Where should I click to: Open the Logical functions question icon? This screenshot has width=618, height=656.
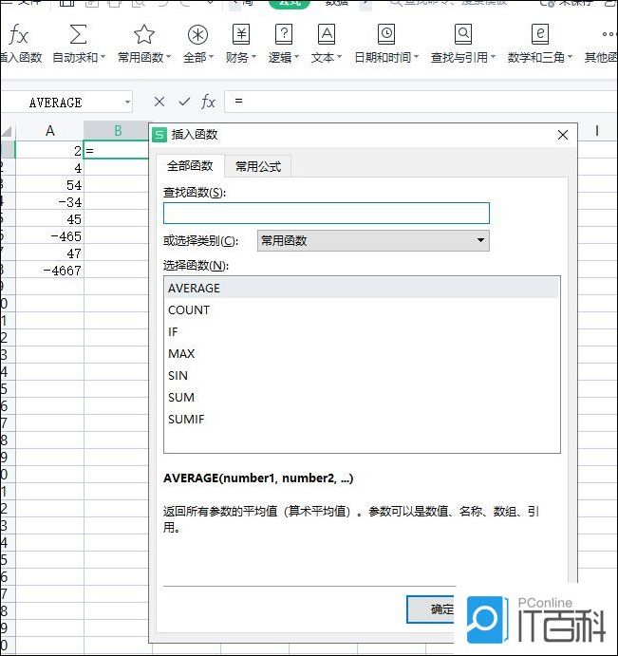tap(284, 34)
